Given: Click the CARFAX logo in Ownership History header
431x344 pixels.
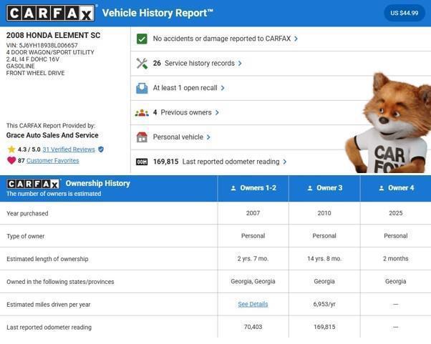Looking at the screenshot, I should (33, 184).
